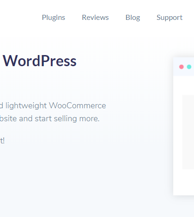Click the word 'website' fragment before 'and start'
The width and height of the screenshot is (194, 217).
[8, 119]
